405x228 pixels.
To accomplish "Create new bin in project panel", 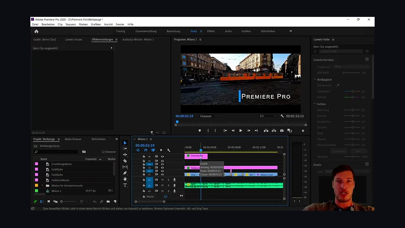I will point(108,201).
